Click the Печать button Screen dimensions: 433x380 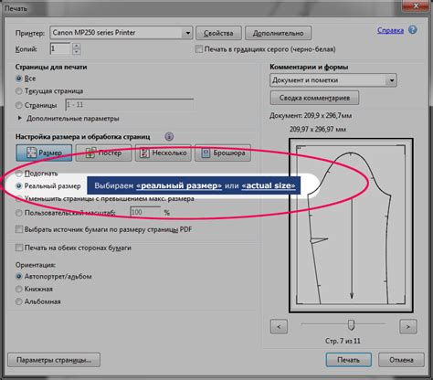(349, 360)
